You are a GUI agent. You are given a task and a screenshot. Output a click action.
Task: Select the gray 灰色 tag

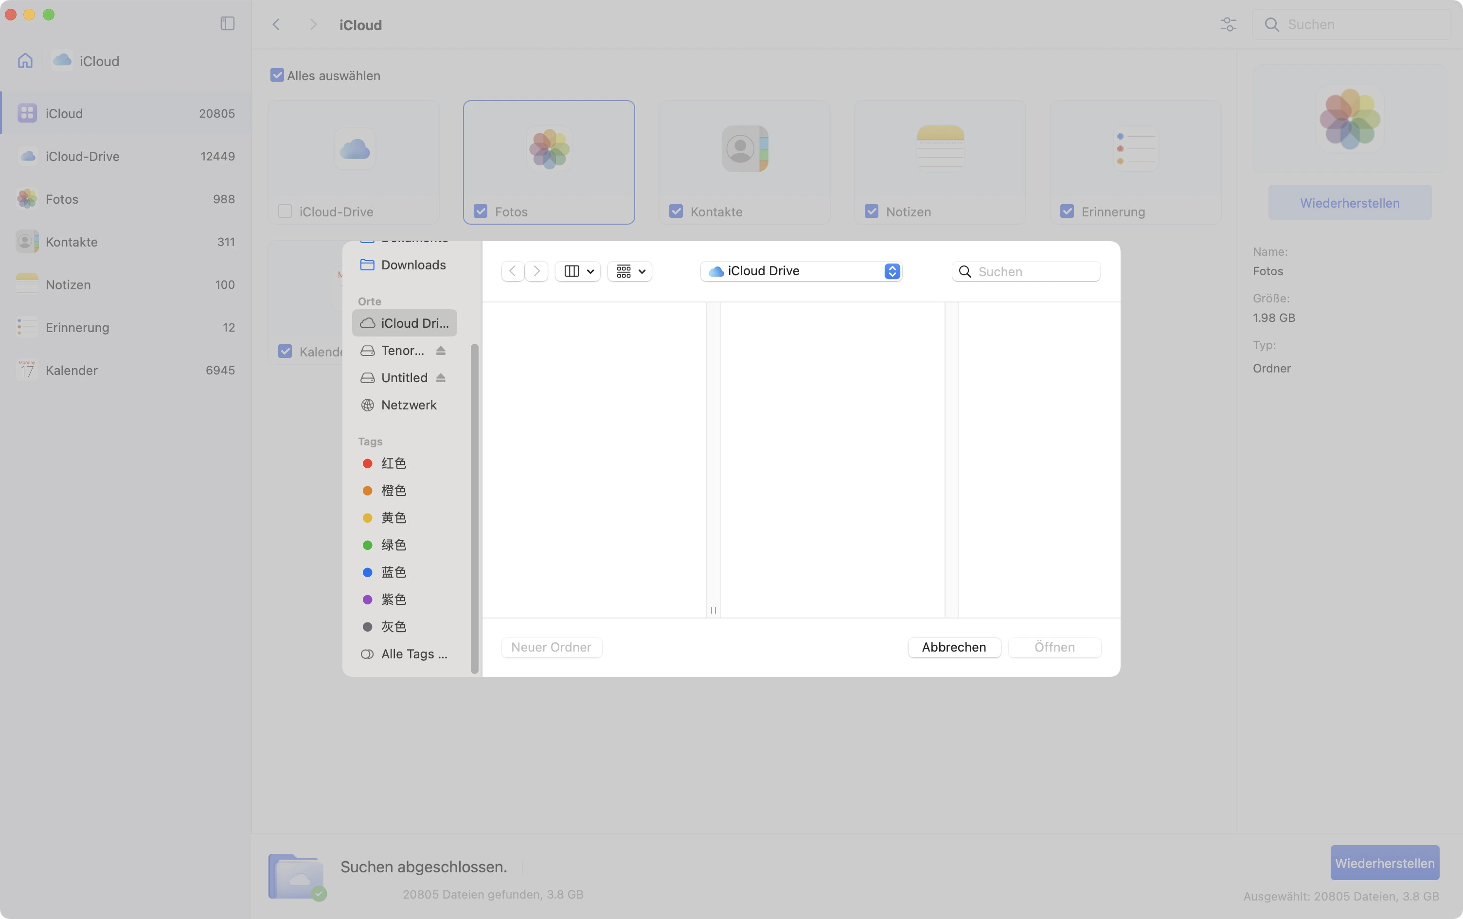(404, 626)
